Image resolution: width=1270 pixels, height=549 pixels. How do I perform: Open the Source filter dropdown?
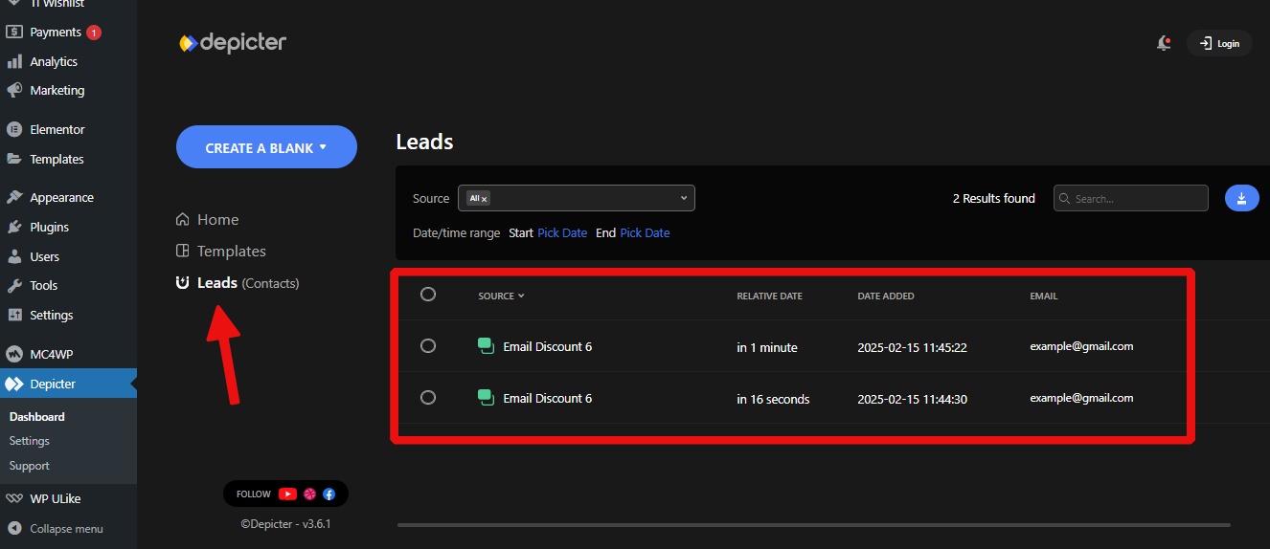577,198
